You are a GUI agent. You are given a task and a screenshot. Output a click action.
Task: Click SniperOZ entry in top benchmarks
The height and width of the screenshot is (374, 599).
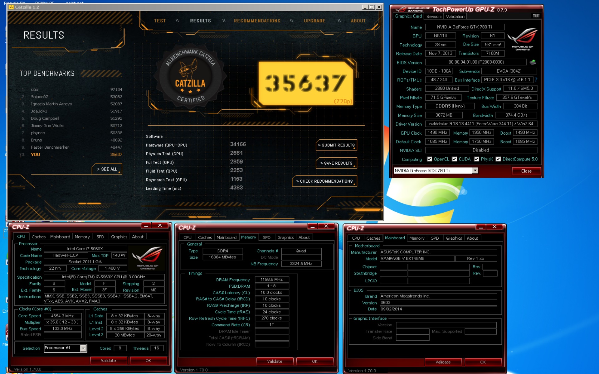(72, 97)
